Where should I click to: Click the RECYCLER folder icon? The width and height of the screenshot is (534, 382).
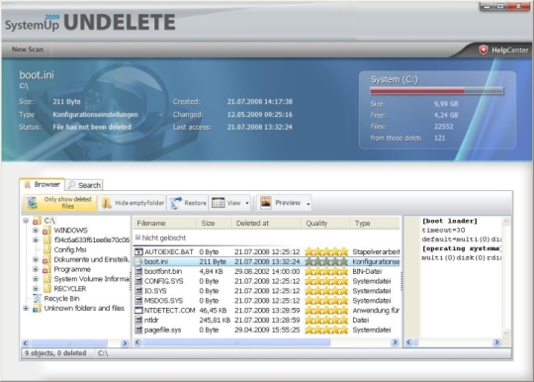[x=47, y=289]
